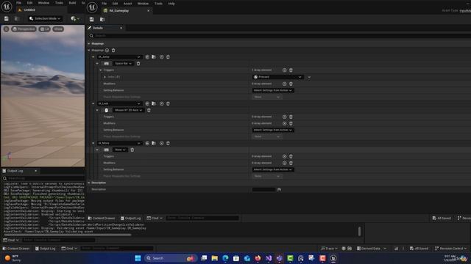
Task: Open Visual Studio from the taskbar
Action: click(269, 258)
